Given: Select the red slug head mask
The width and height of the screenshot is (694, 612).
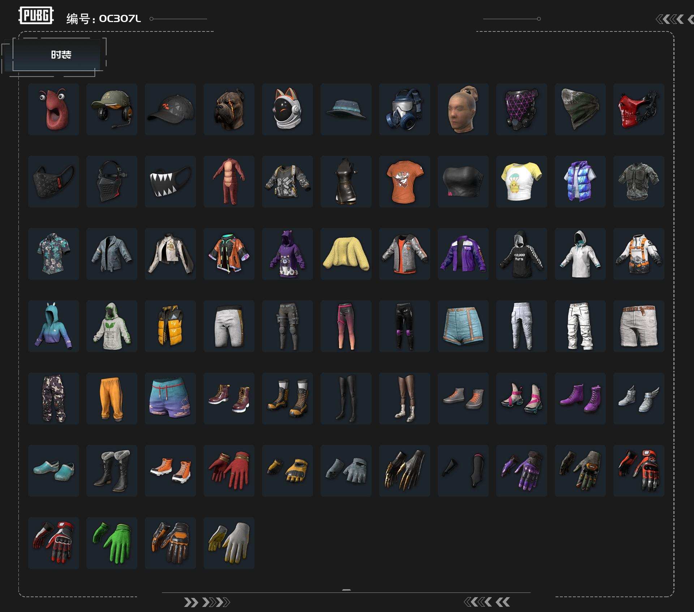Looking at the screenshot, I should click(53, 109).
